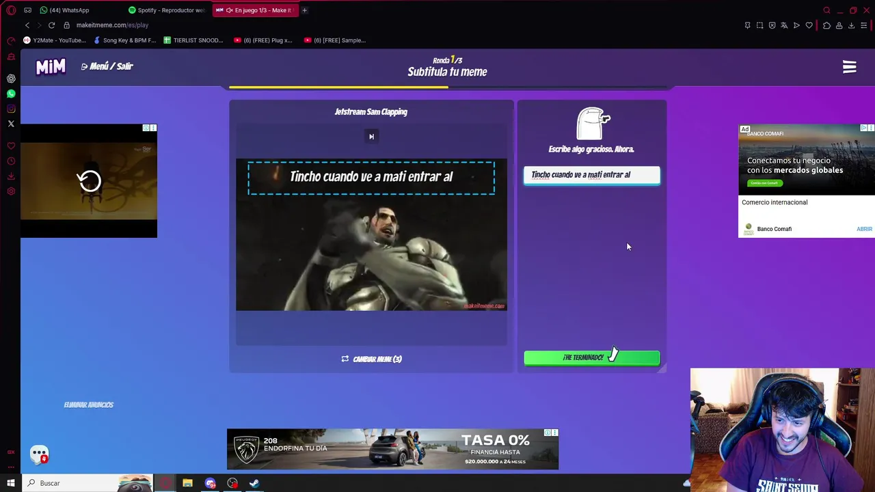Click the meme caption box on the image

[x=371, y=178]
